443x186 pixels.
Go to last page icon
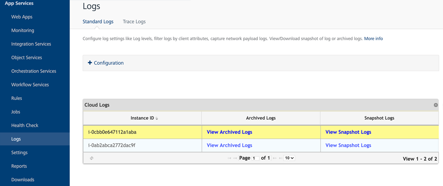[x=281, y=158]
